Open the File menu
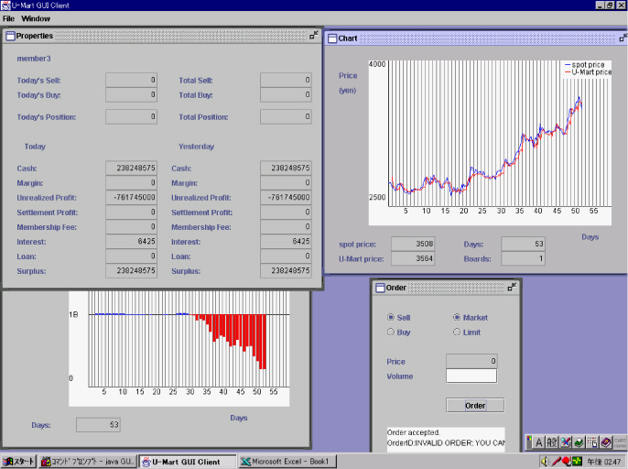Viewport: 628px width, 469px height. [8, 18]
